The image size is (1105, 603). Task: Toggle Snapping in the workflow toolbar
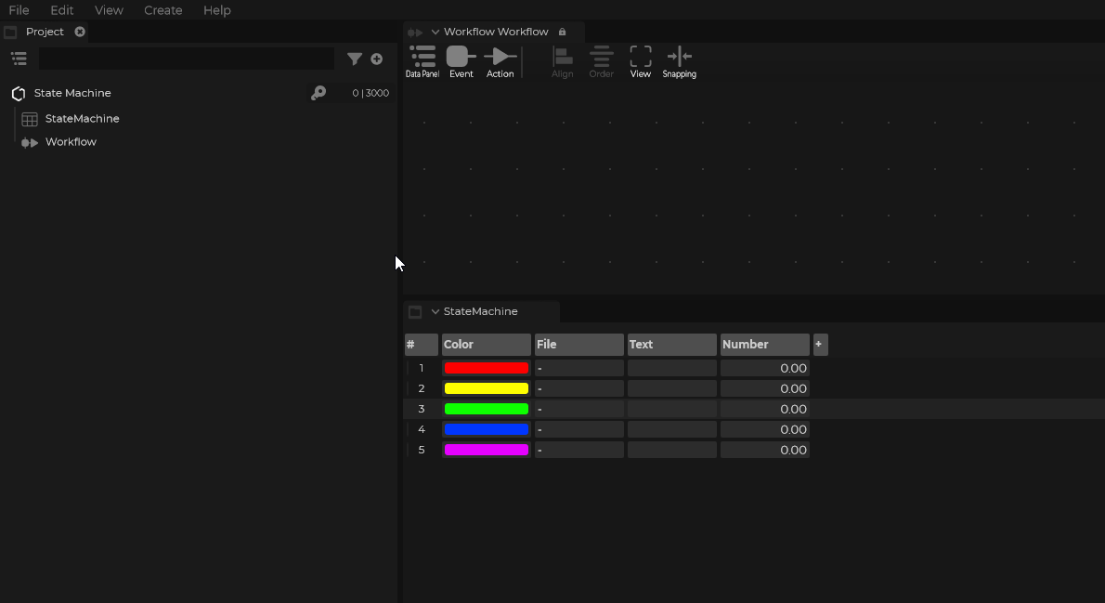click(x=679, y=61)
